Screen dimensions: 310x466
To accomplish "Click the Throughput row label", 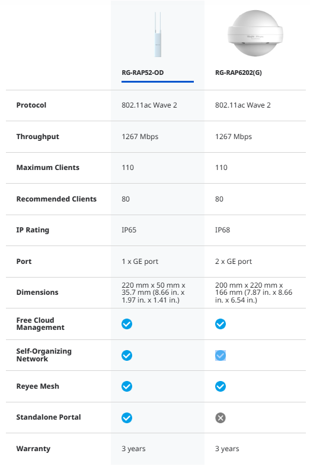I will 38,137.
